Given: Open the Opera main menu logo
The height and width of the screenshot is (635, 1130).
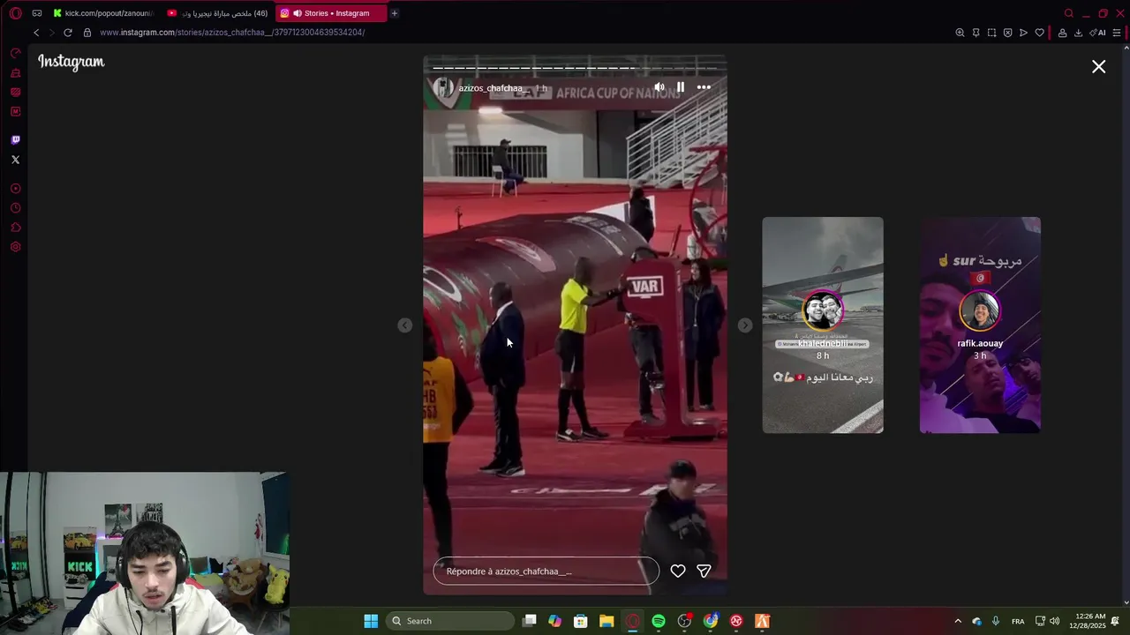Looking at the screenshot, I should click(x=15, y=13).
